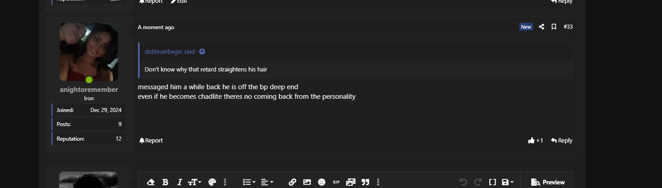Click the eraser remove formatting icon
662x188 pixels.
point(151,182)
